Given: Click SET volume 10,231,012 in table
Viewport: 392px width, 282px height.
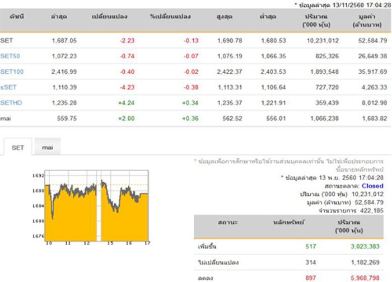Looking at the screenshot, I should point(323,40).
